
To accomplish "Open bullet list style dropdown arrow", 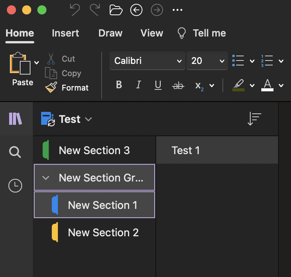I will coord(252,61).
